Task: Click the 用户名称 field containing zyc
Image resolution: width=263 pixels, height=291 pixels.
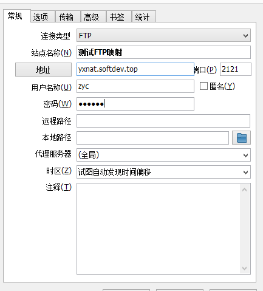Action: coord(135,86)
